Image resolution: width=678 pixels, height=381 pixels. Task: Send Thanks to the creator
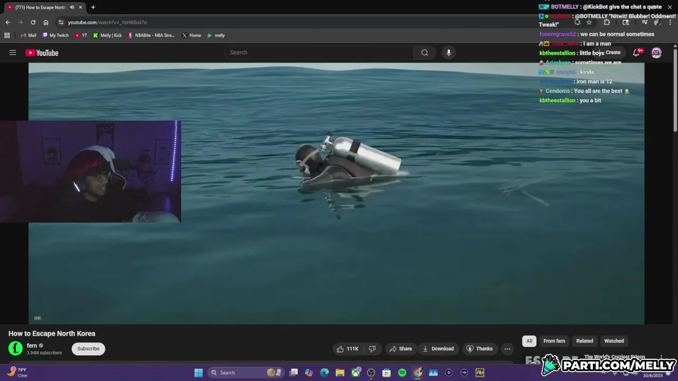pyautogui.click(x=479, y=349)
